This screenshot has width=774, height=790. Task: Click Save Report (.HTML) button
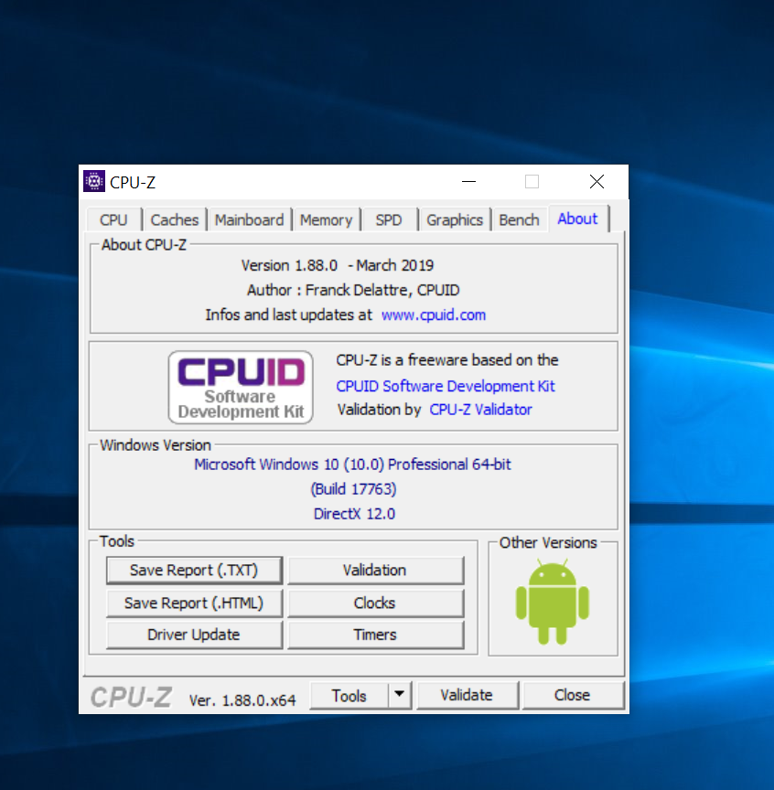coord(194,603)
